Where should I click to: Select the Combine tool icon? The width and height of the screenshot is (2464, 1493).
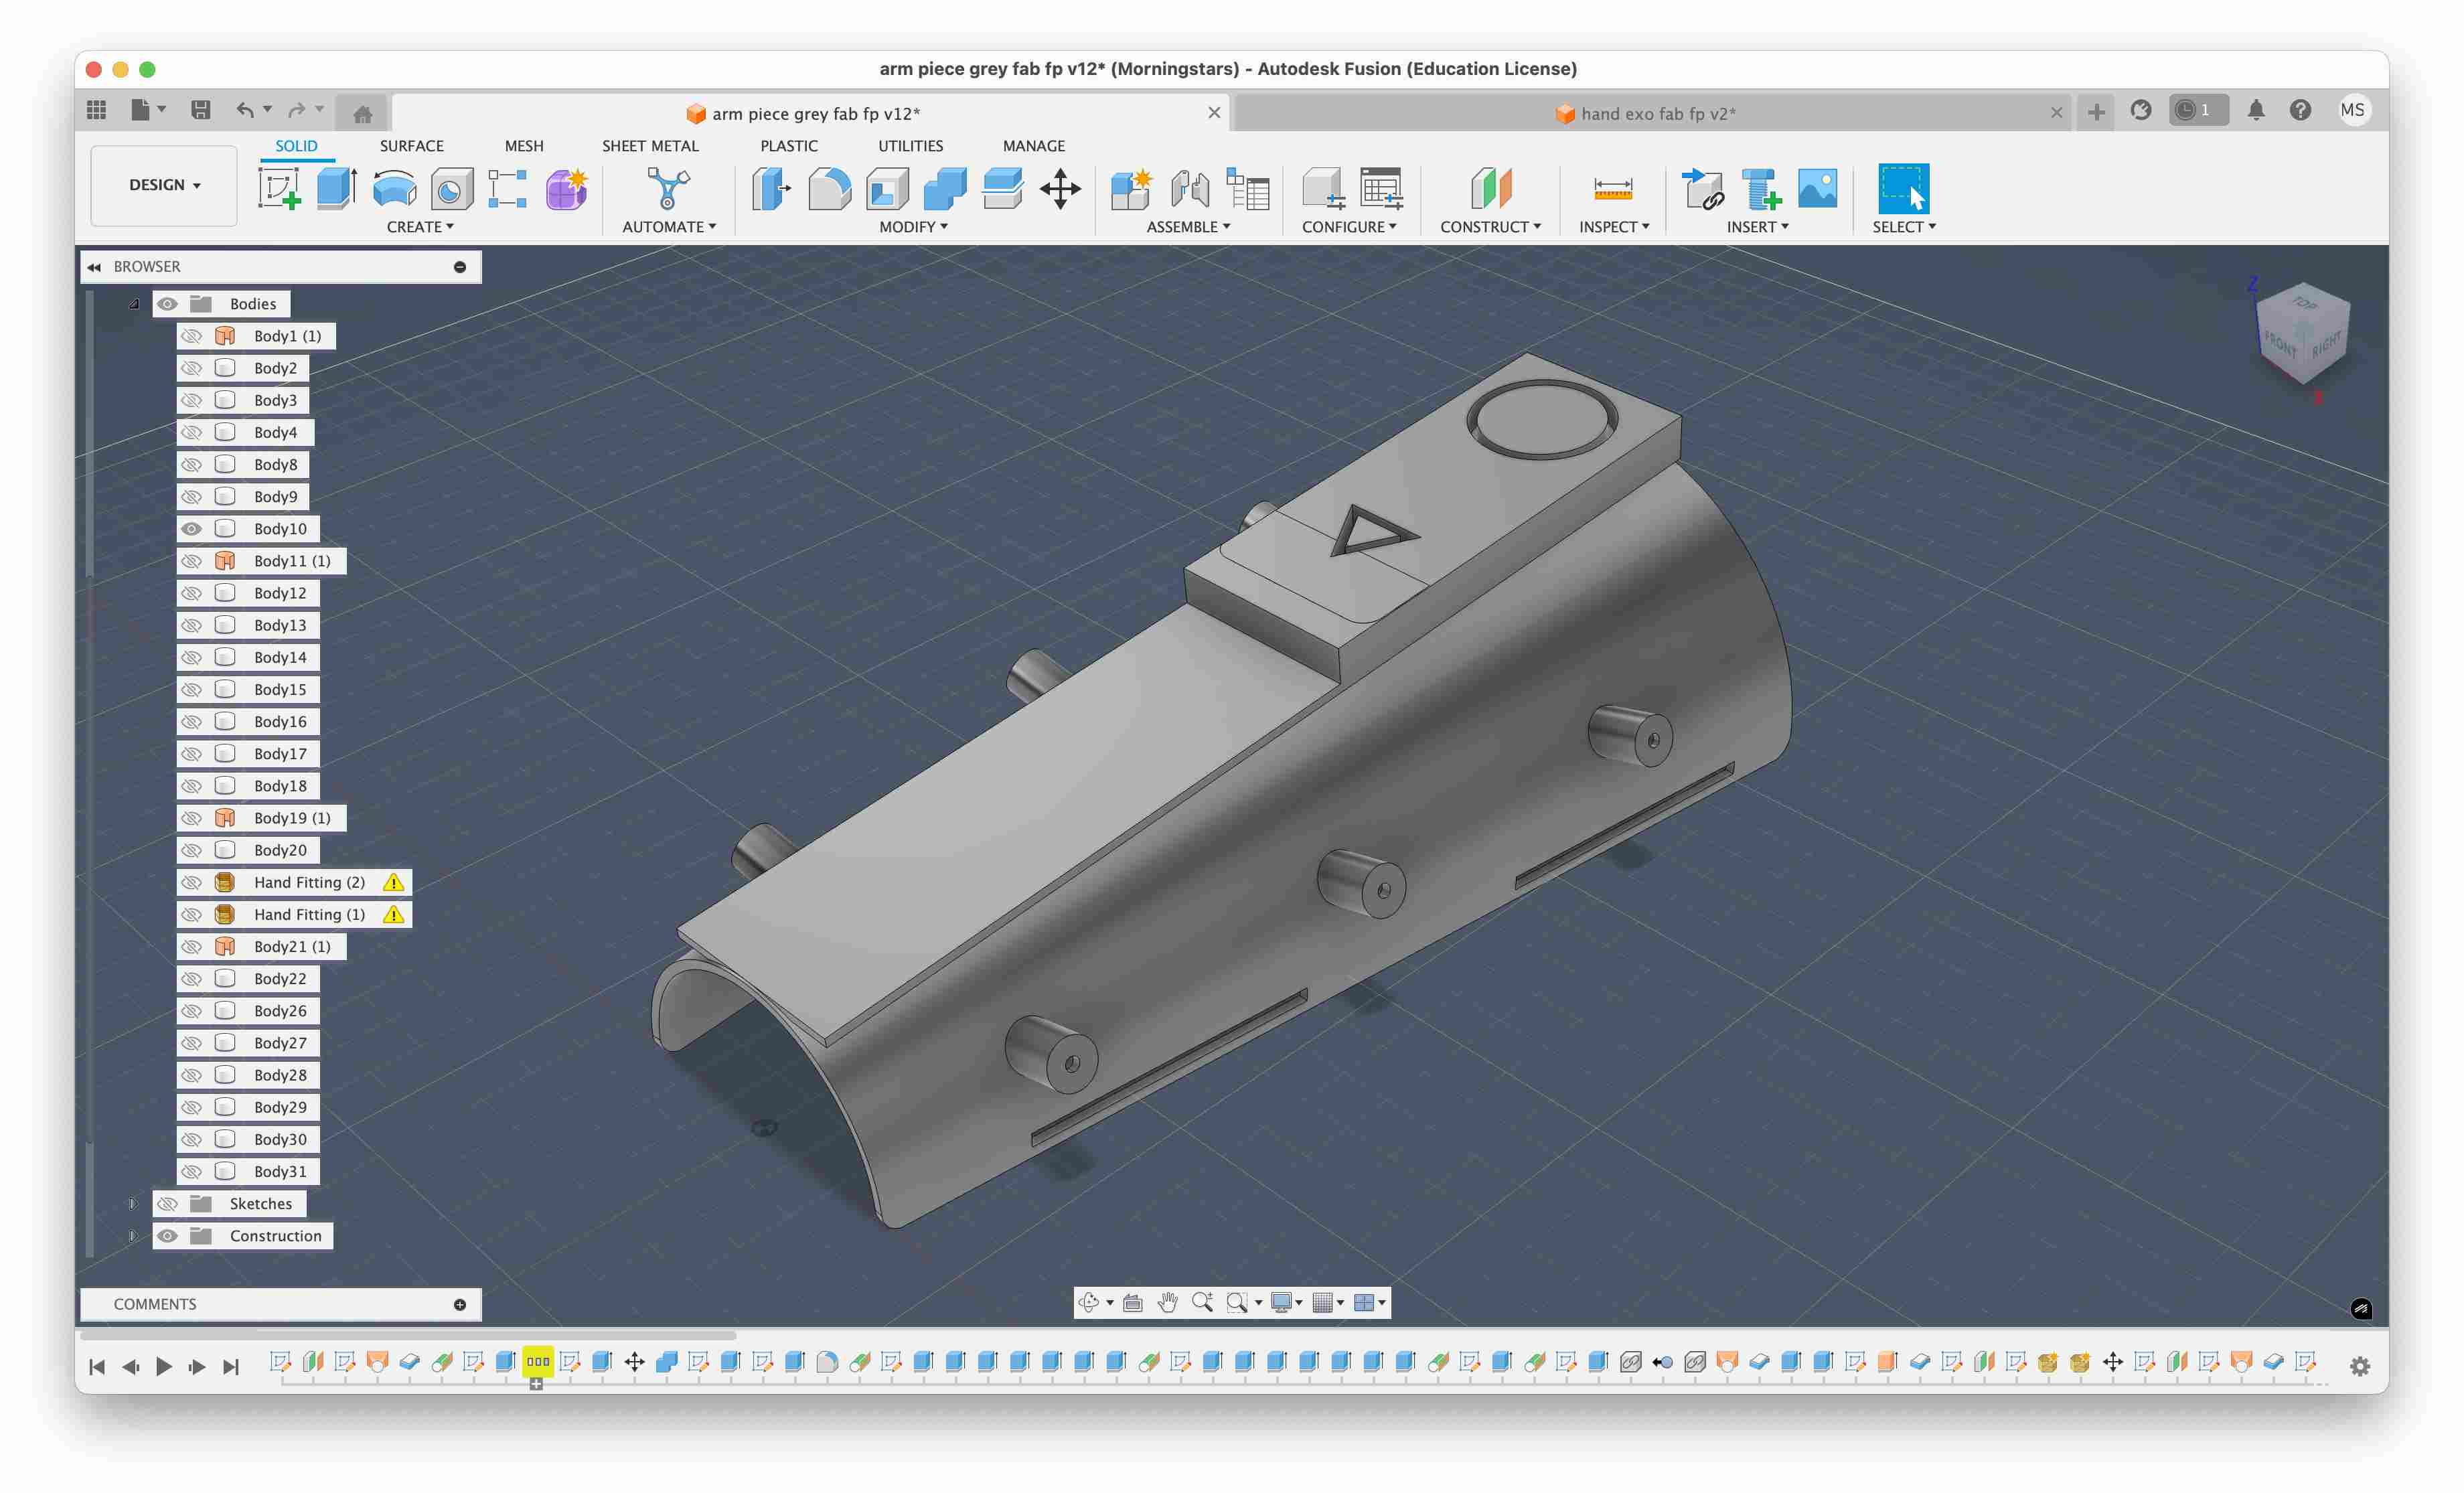[x=945, y=188]
